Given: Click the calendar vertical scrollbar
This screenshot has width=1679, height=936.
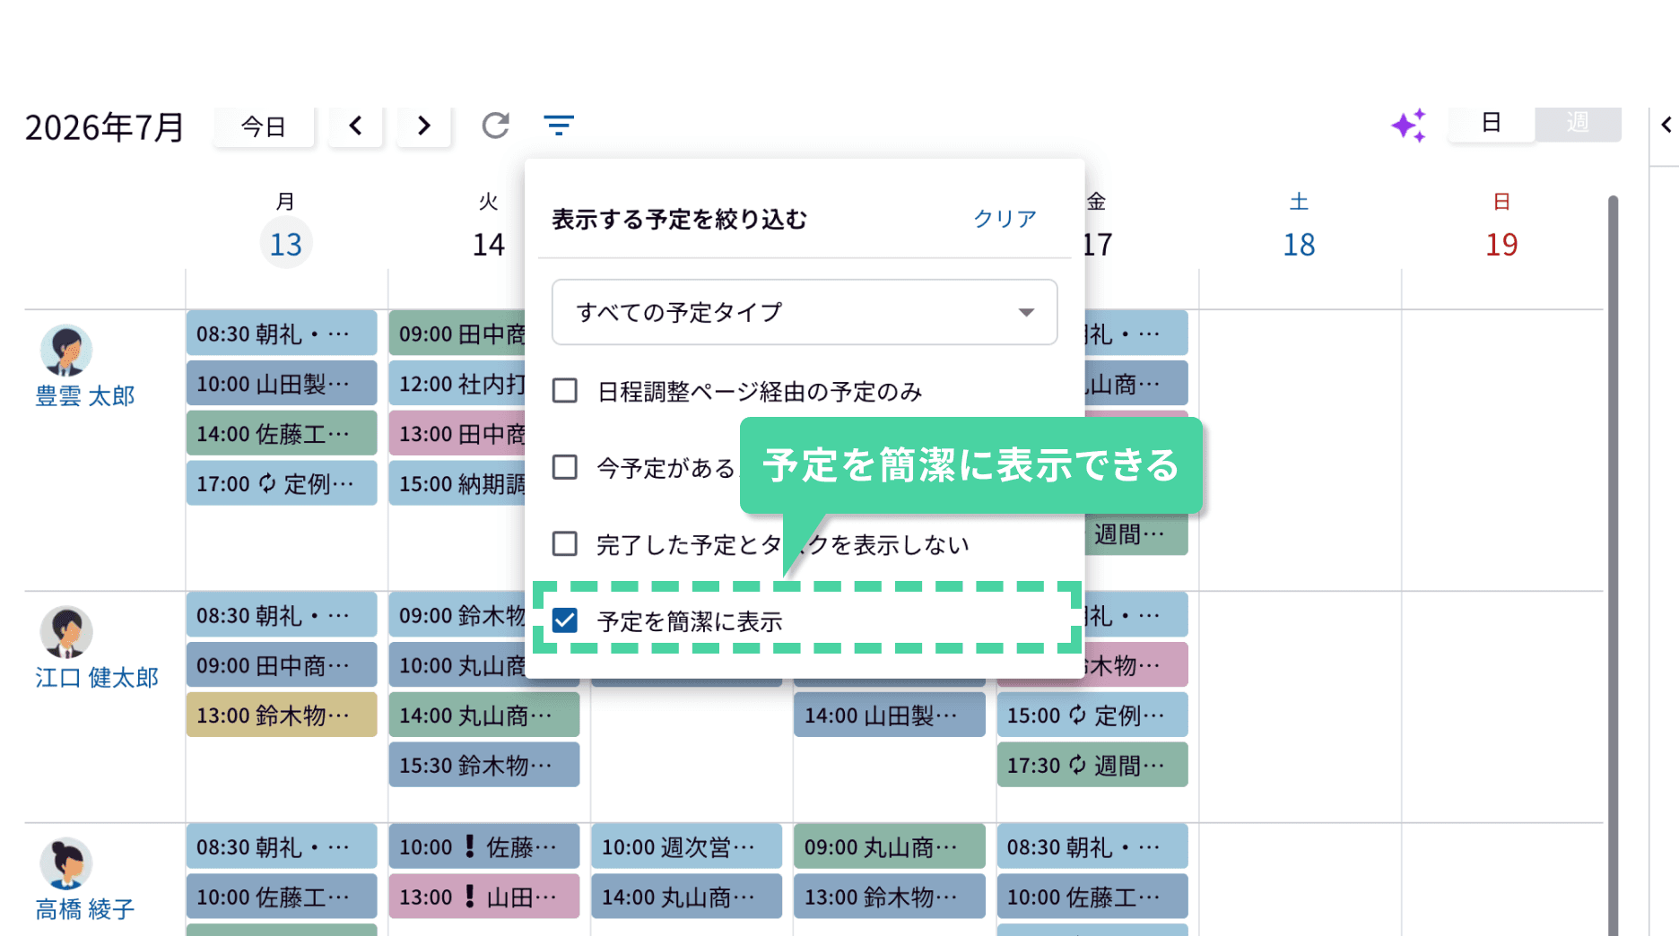Looking at the screenshot, I should tap(1613, 565).
